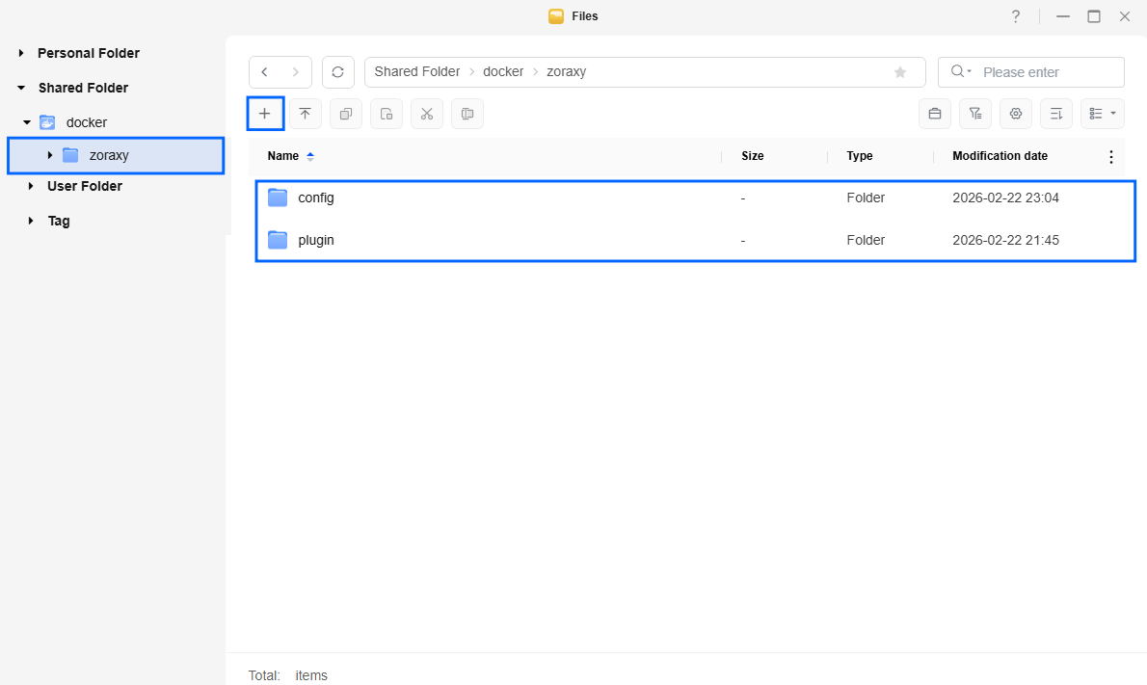This screenshot has width=1147, height=685.
Task: Sort files by Name column header
Action: 283,156
